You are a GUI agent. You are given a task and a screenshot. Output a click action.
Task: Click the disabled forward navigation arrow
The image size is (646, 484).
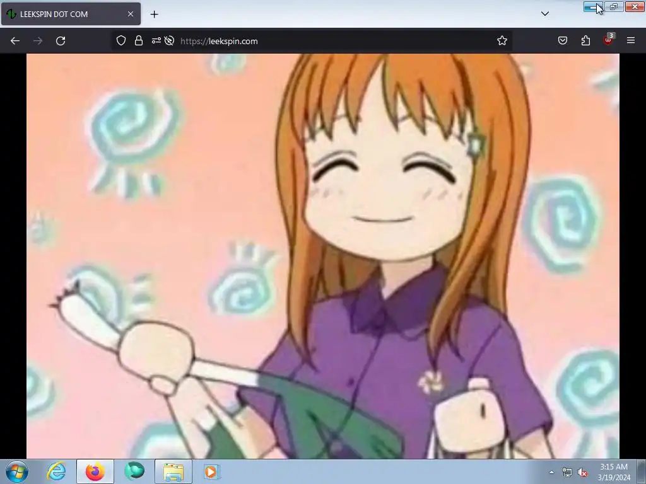[38, 41]
